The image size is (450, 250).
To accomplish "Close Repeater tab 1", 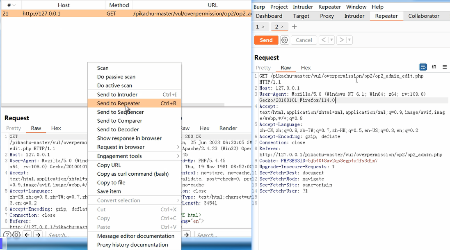I will (x=263, y=27).
